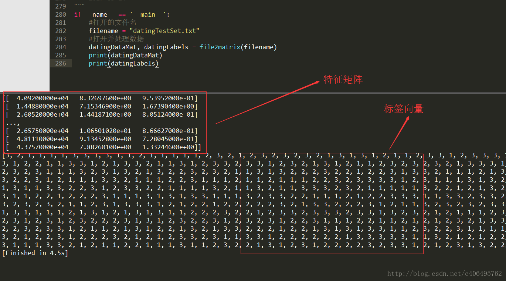Click the '...,' ellipsis row in output

[13, 123]
